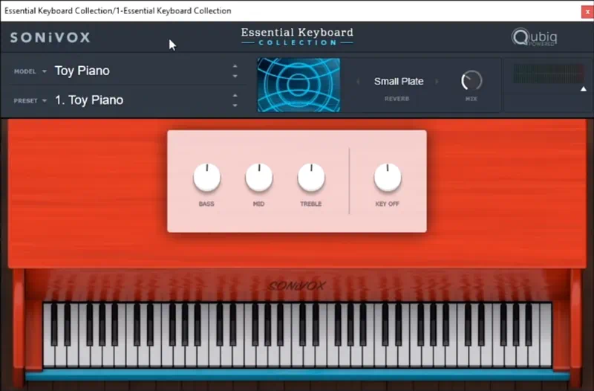The height and width of the screenshot is (391, 594).
Task: Click the 1. Toy Piano preset name
Action: [89, 100]
